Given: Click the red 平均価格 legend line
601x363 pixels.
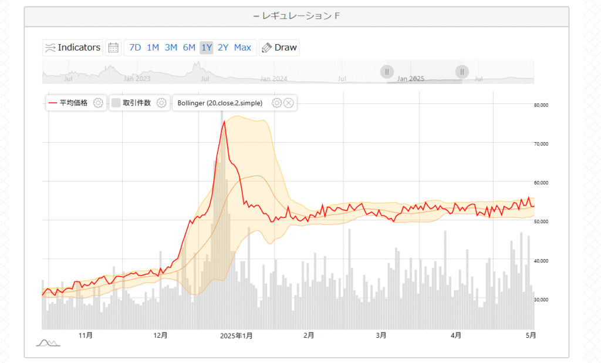Looking at the screenshot, I should pos(53,103).
